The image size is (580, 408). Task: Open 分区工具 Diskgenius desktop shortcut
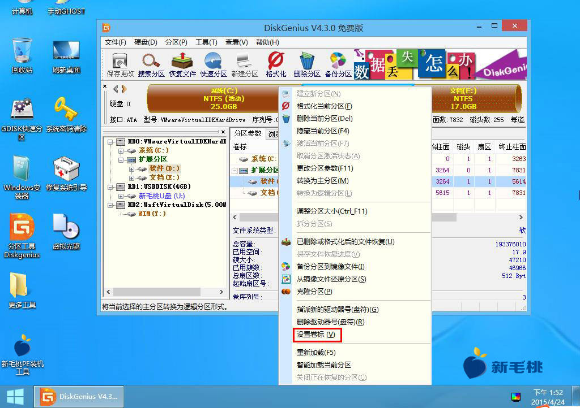click(22, 236)
